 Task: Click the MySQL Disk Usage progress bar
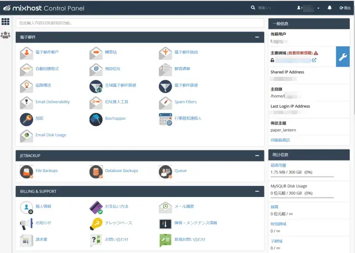pyautogui.click(x=302, y=197)
